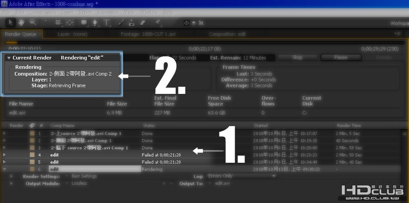Screen dimensions: 409x203
Task: Open the Log Errors Only dropdown
Action: coord(241,176)
